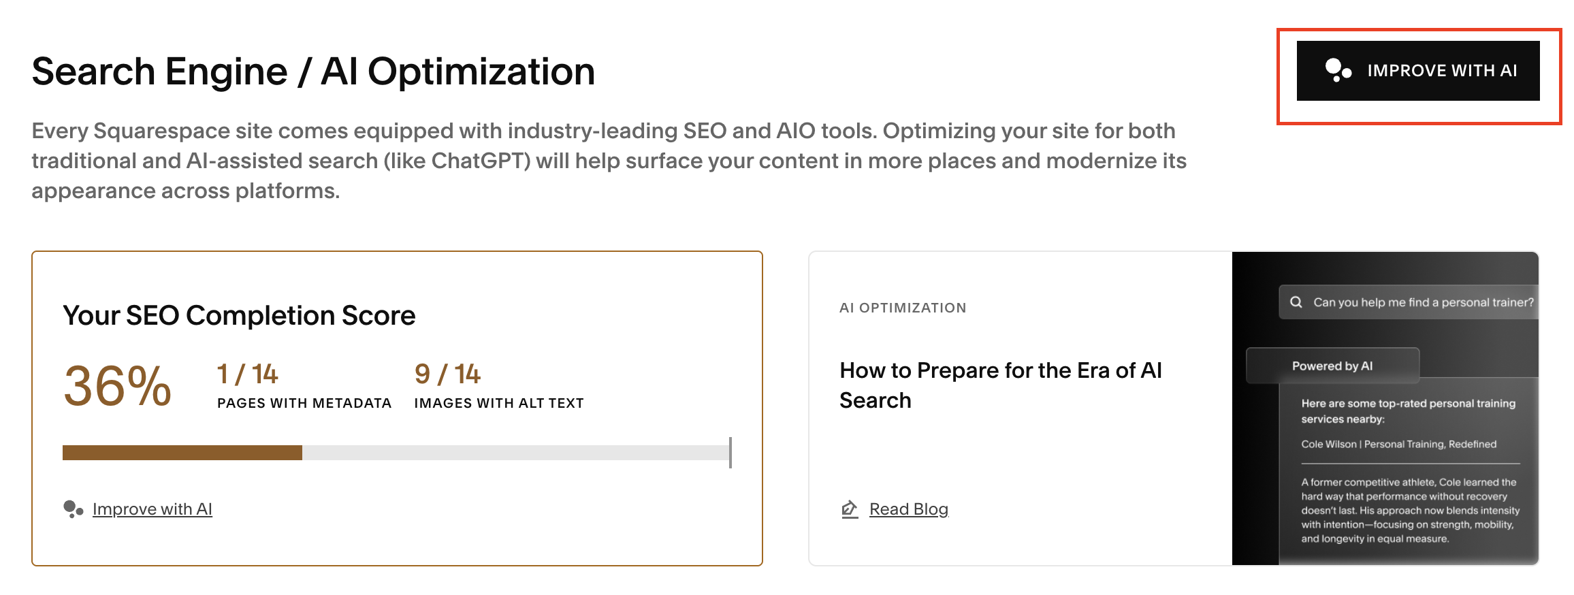Viewport: 1574px width, 595px height.
Task: Click the top-rated personal training services text in the preview
Action: coord(1408,411)
